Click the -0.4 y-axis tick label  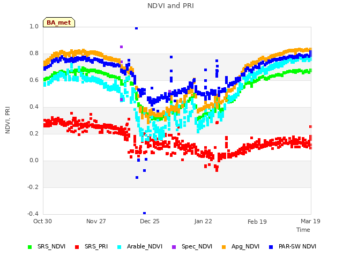point(33,214)
